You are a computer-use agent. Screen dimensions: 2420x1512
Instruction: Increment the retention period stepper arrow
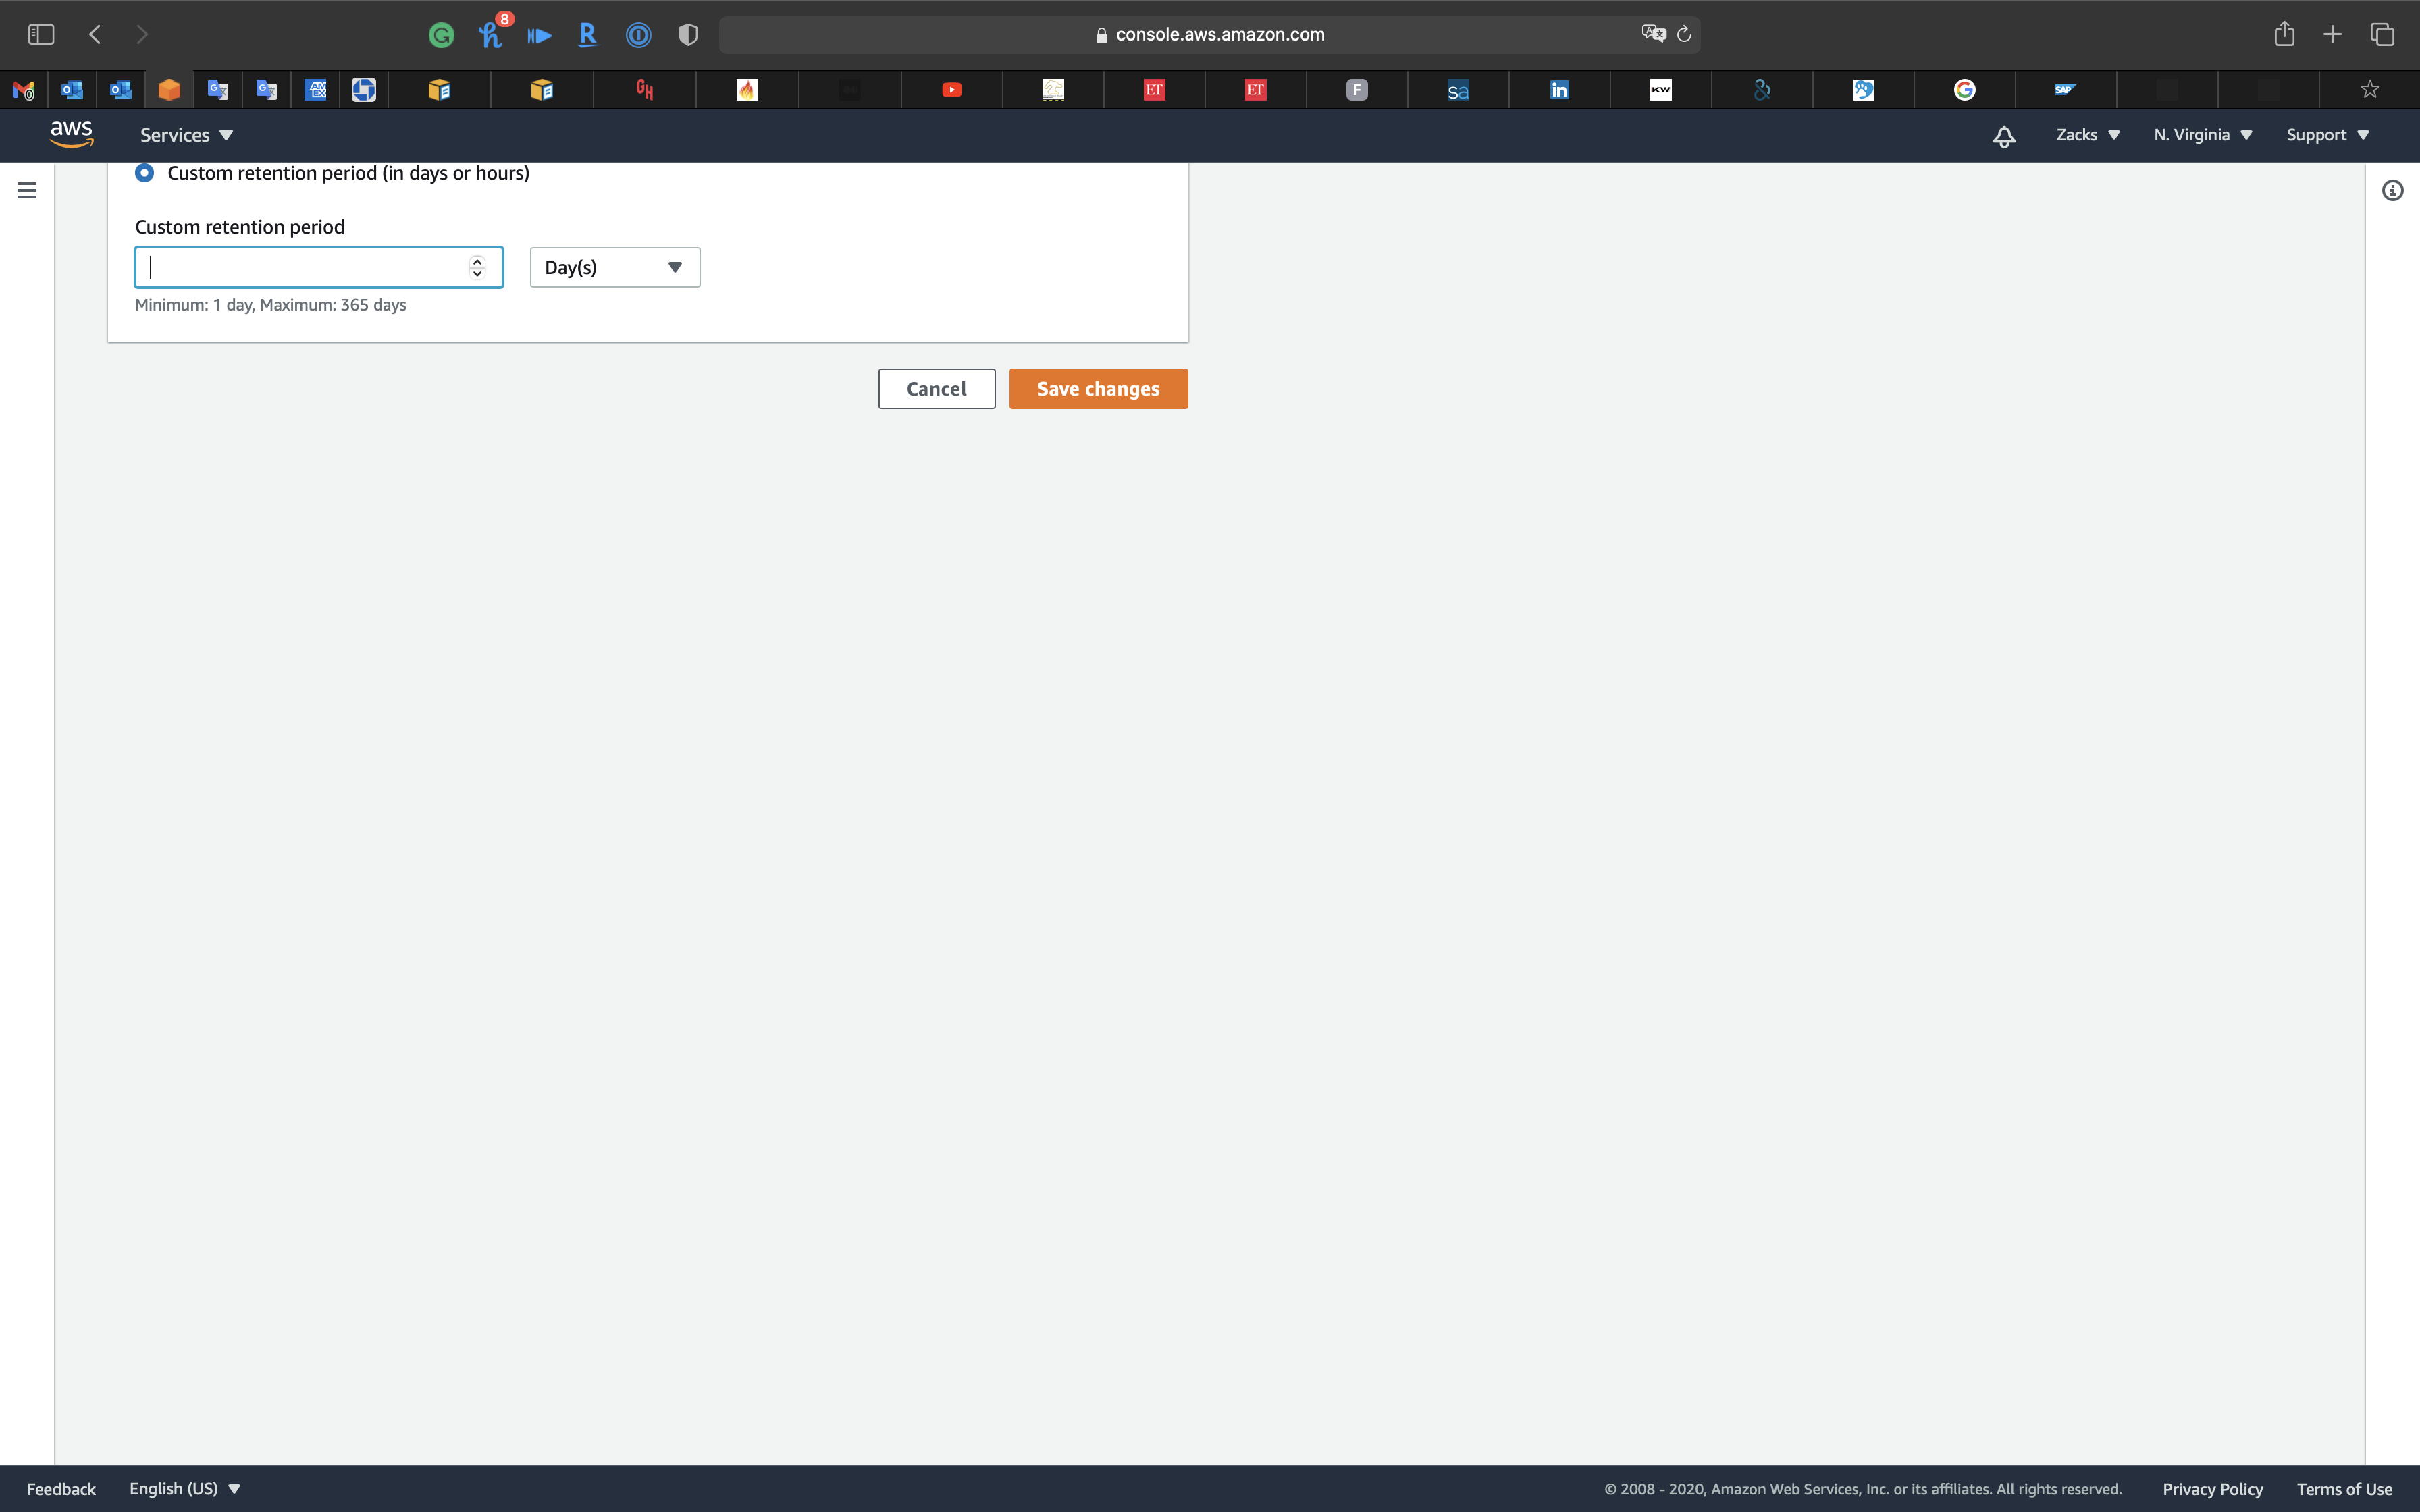477,261
